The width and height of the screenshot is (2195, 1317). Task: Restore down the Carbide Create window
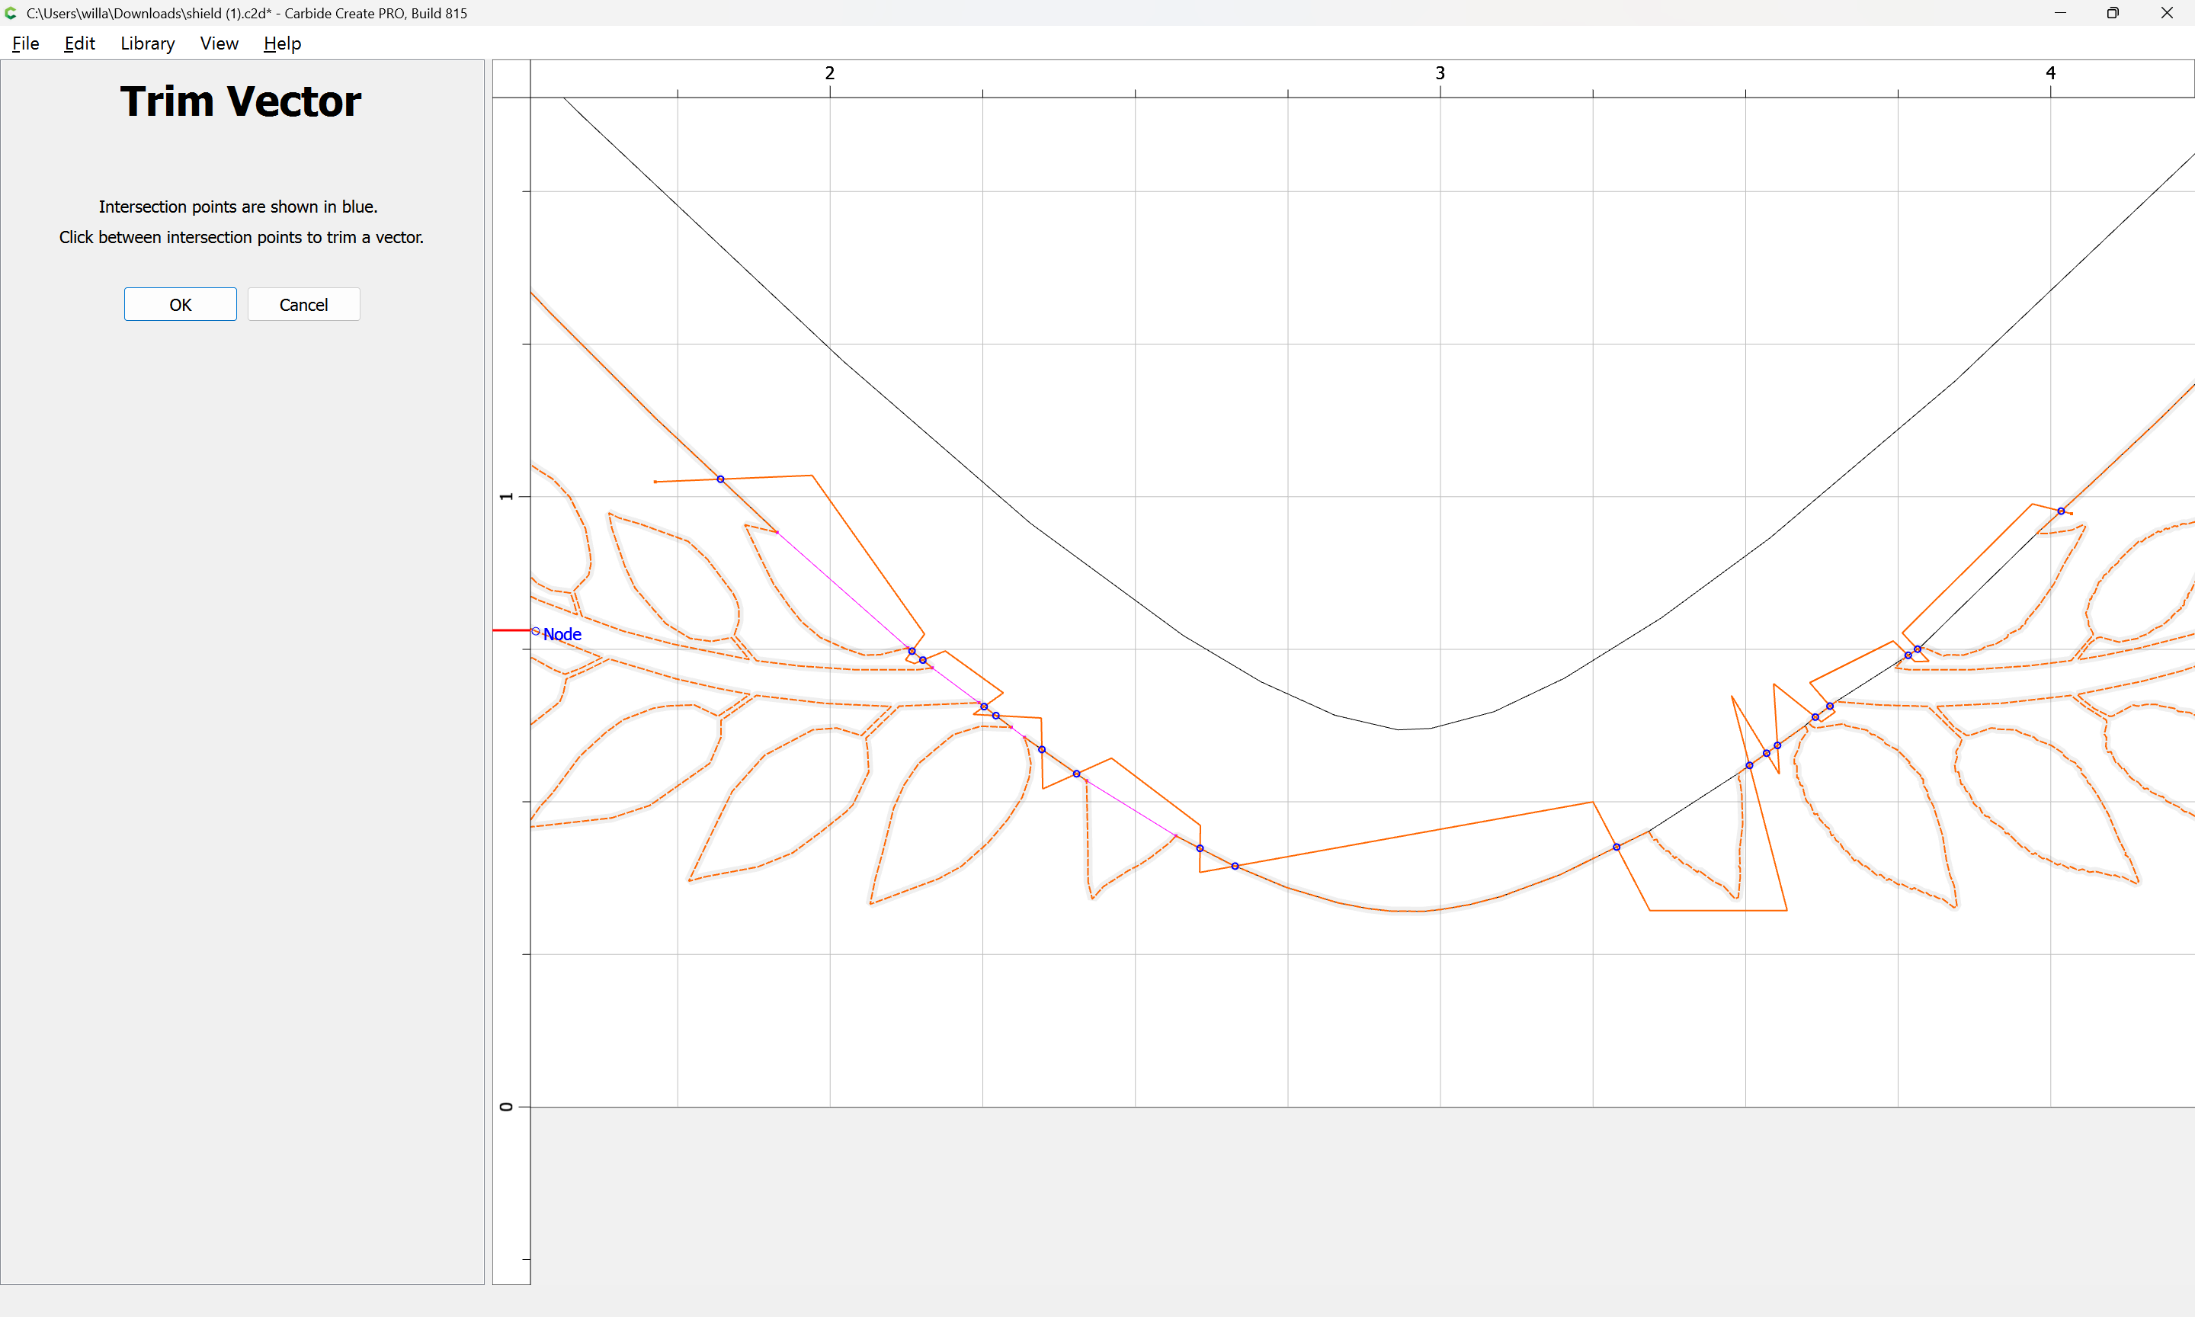pyautogui.click(x=2113, y=13)
